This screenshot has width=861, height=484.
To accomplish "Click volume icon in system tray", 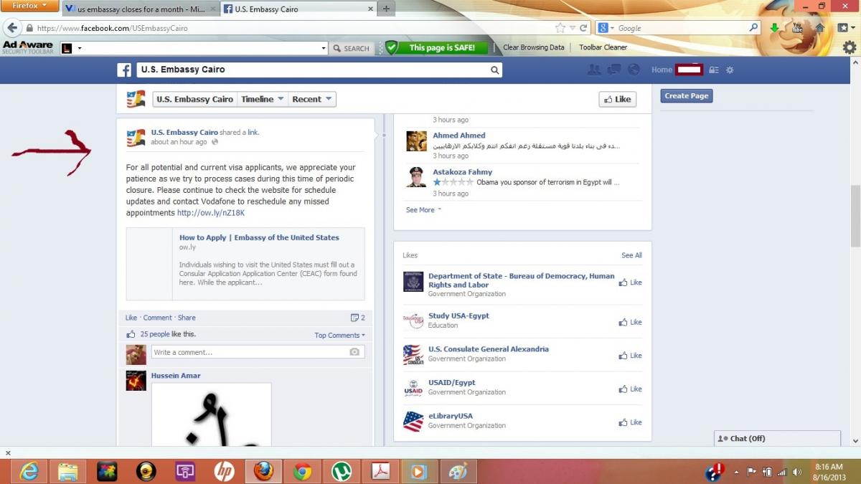I will (x=796, y=472).
